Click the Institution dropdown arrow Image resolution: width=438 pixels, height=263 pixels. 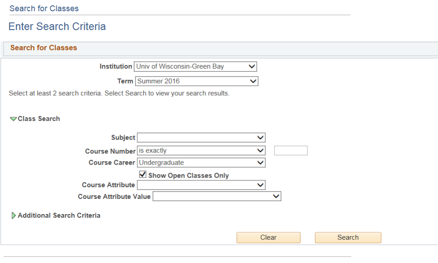[x=252, y=66]
